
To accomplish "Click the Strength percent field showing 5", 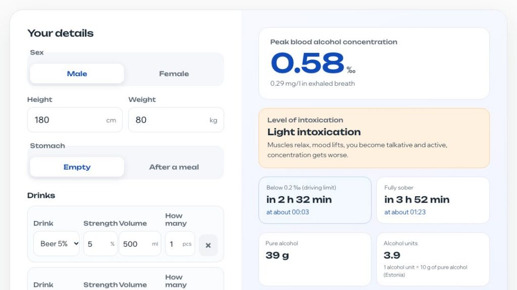I will click(100, 244).
